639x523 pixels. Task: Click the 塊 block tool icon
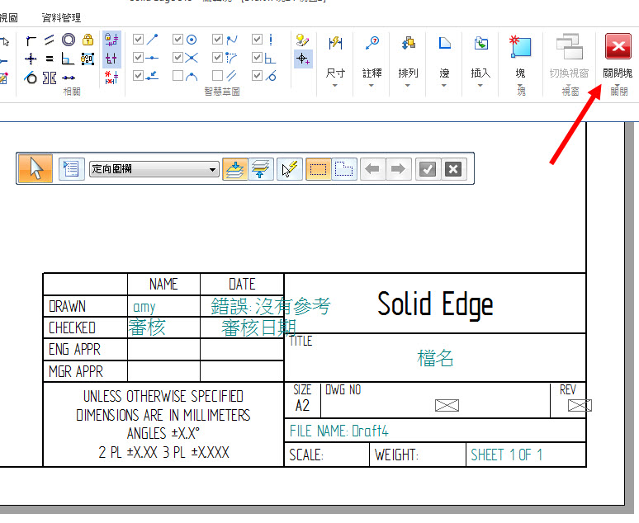point(520,48)
